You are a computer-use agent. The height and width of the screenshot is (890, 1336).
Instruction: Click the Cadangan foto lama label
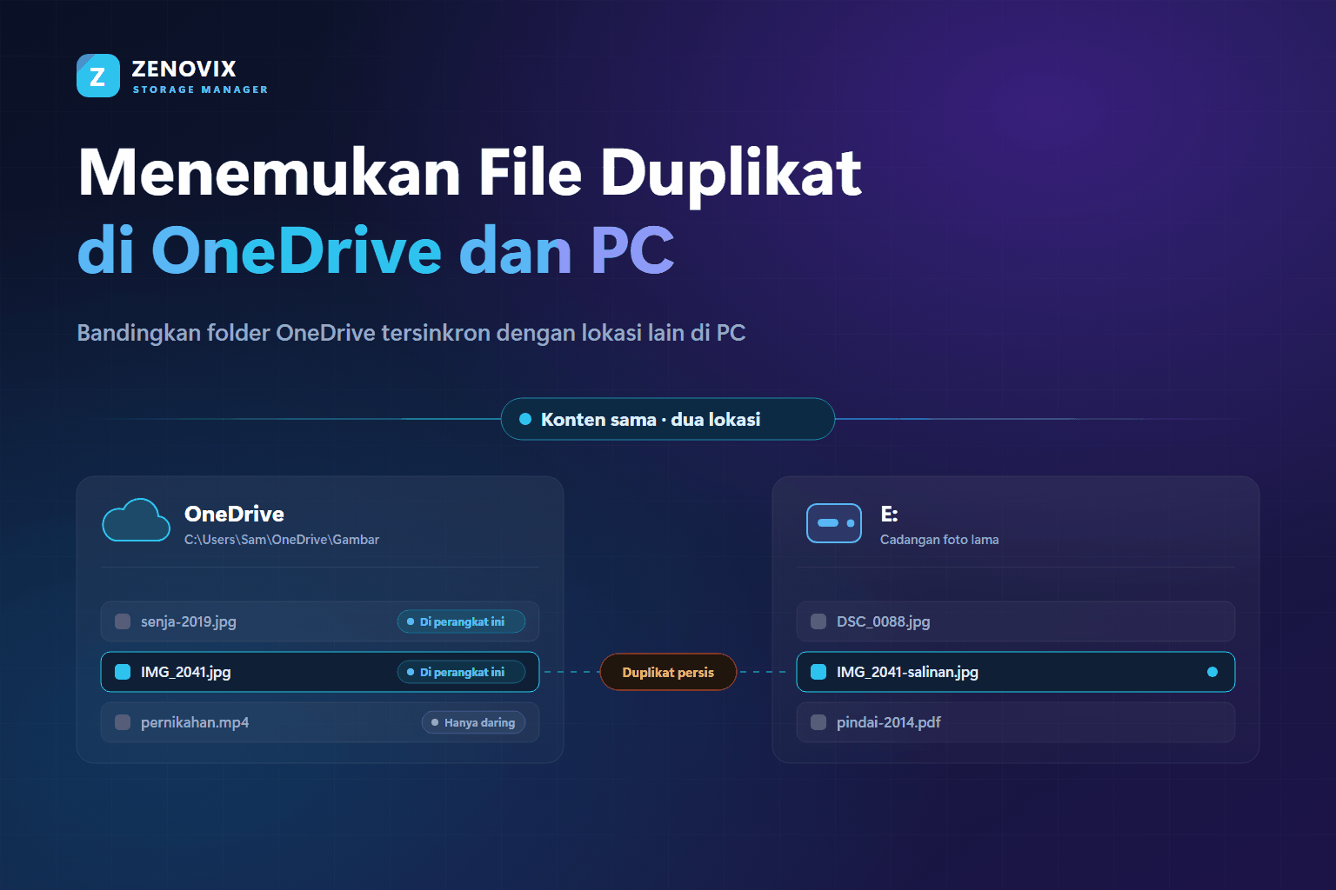pyautogui.click(x=939, y=540)
